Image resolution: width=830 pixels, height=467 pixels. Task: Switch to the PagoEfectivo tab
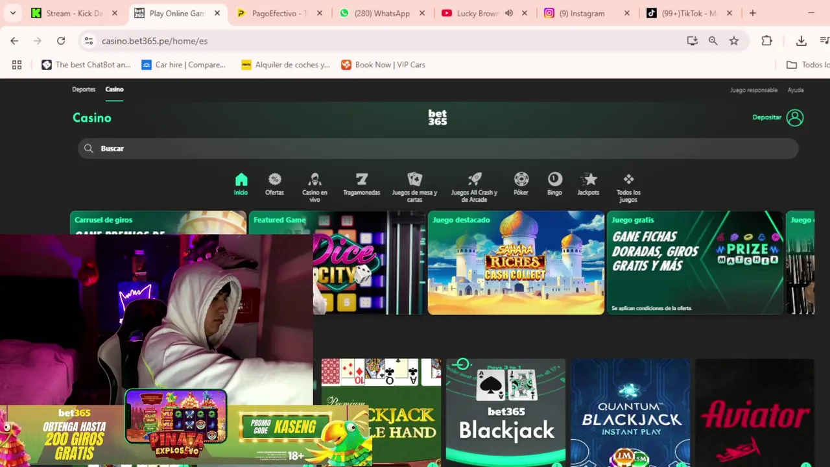pos(280,13)
